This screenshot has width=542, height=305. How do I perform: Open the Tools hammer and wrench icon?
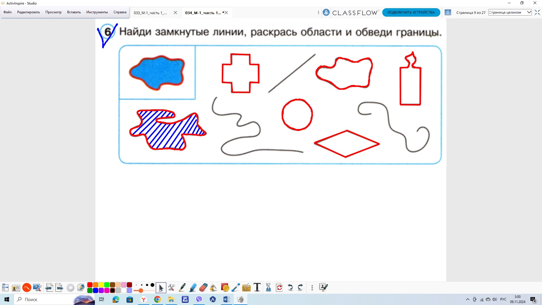coord(171,287)
